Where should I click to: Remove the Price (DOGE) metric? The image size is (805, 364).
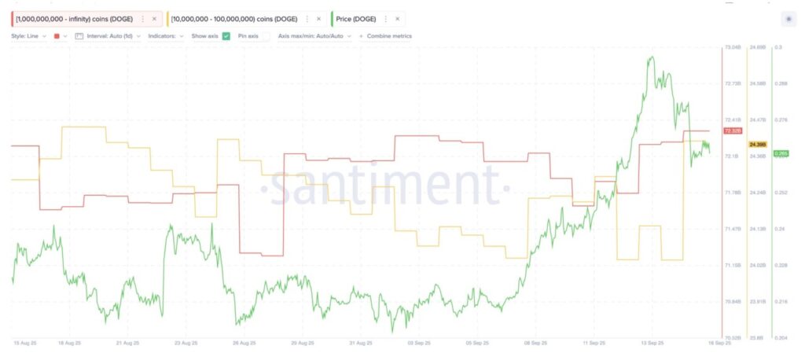tap(398, 18)
